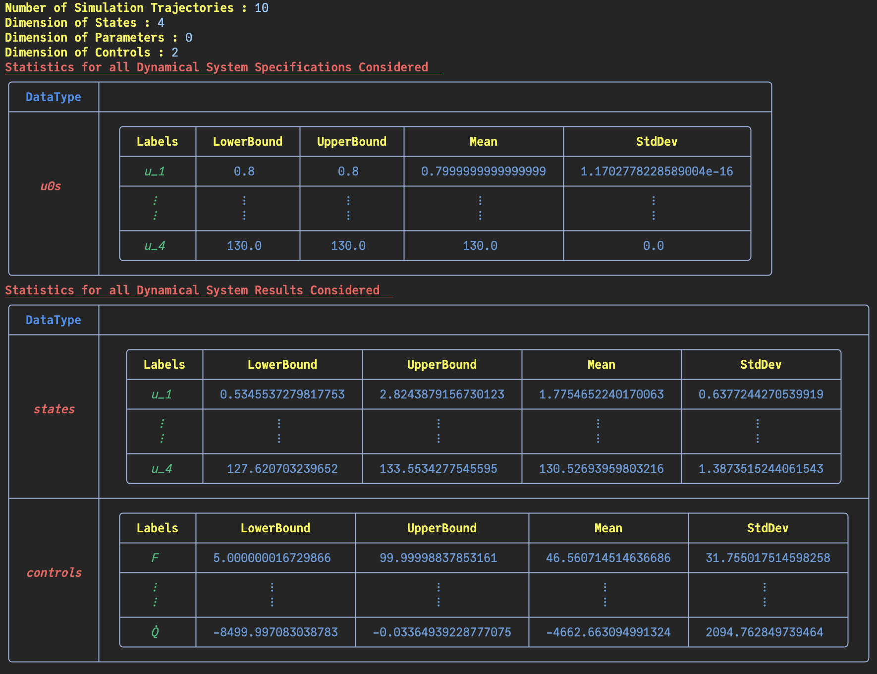This screenshot has width=877, height=674.
Task: Click the u_4 label in the states table
Action: (x=162, y=469)
